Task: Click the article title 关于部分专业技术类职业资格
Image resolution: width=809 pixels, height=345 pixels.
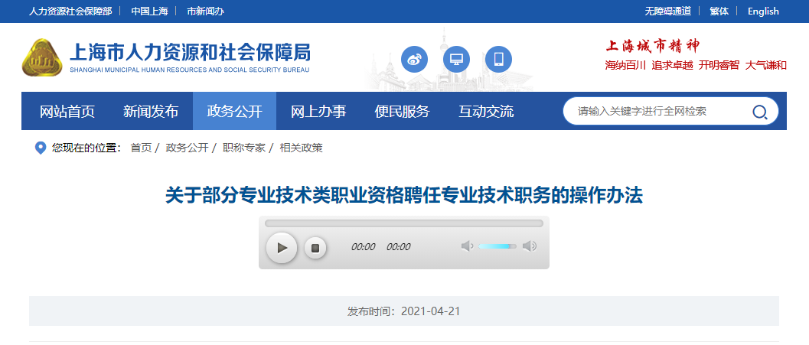Action: [x=404, y=196]
